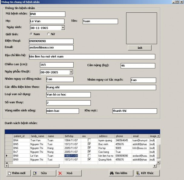
Task: Uncheck the sex checkbox in the BN6 row
Action: pos(89,148)
